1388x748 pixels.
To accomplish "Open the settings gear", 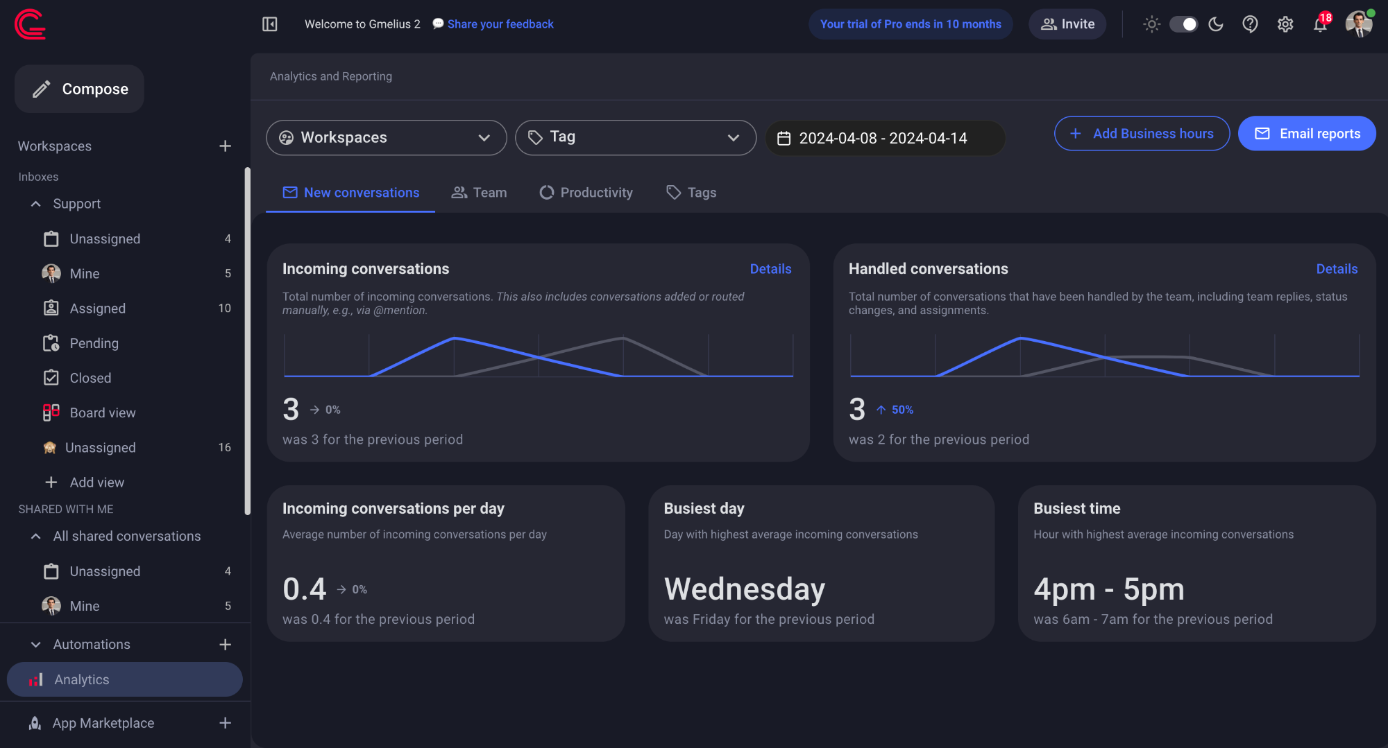I will point(1285,24).
